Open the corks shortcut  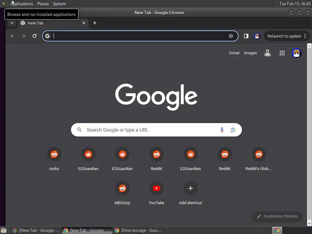pos(54,159)
